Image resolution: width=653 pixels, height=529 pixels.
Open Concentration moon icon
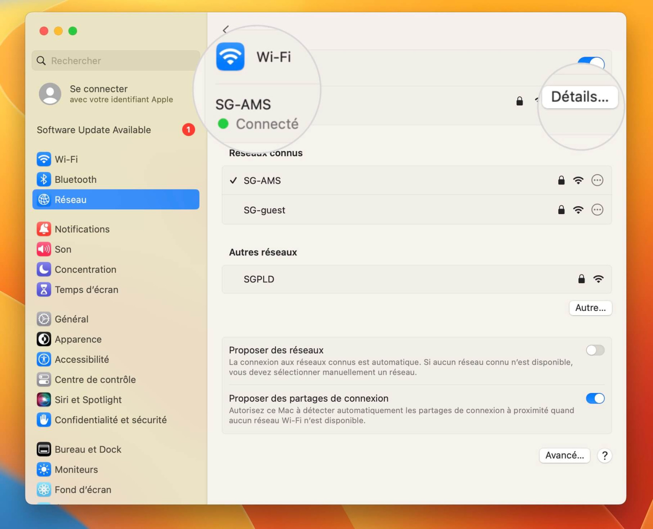coord(44,269)
